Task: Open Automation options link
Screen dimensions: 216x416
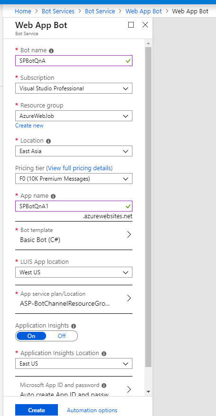Action: pos(92,410)
